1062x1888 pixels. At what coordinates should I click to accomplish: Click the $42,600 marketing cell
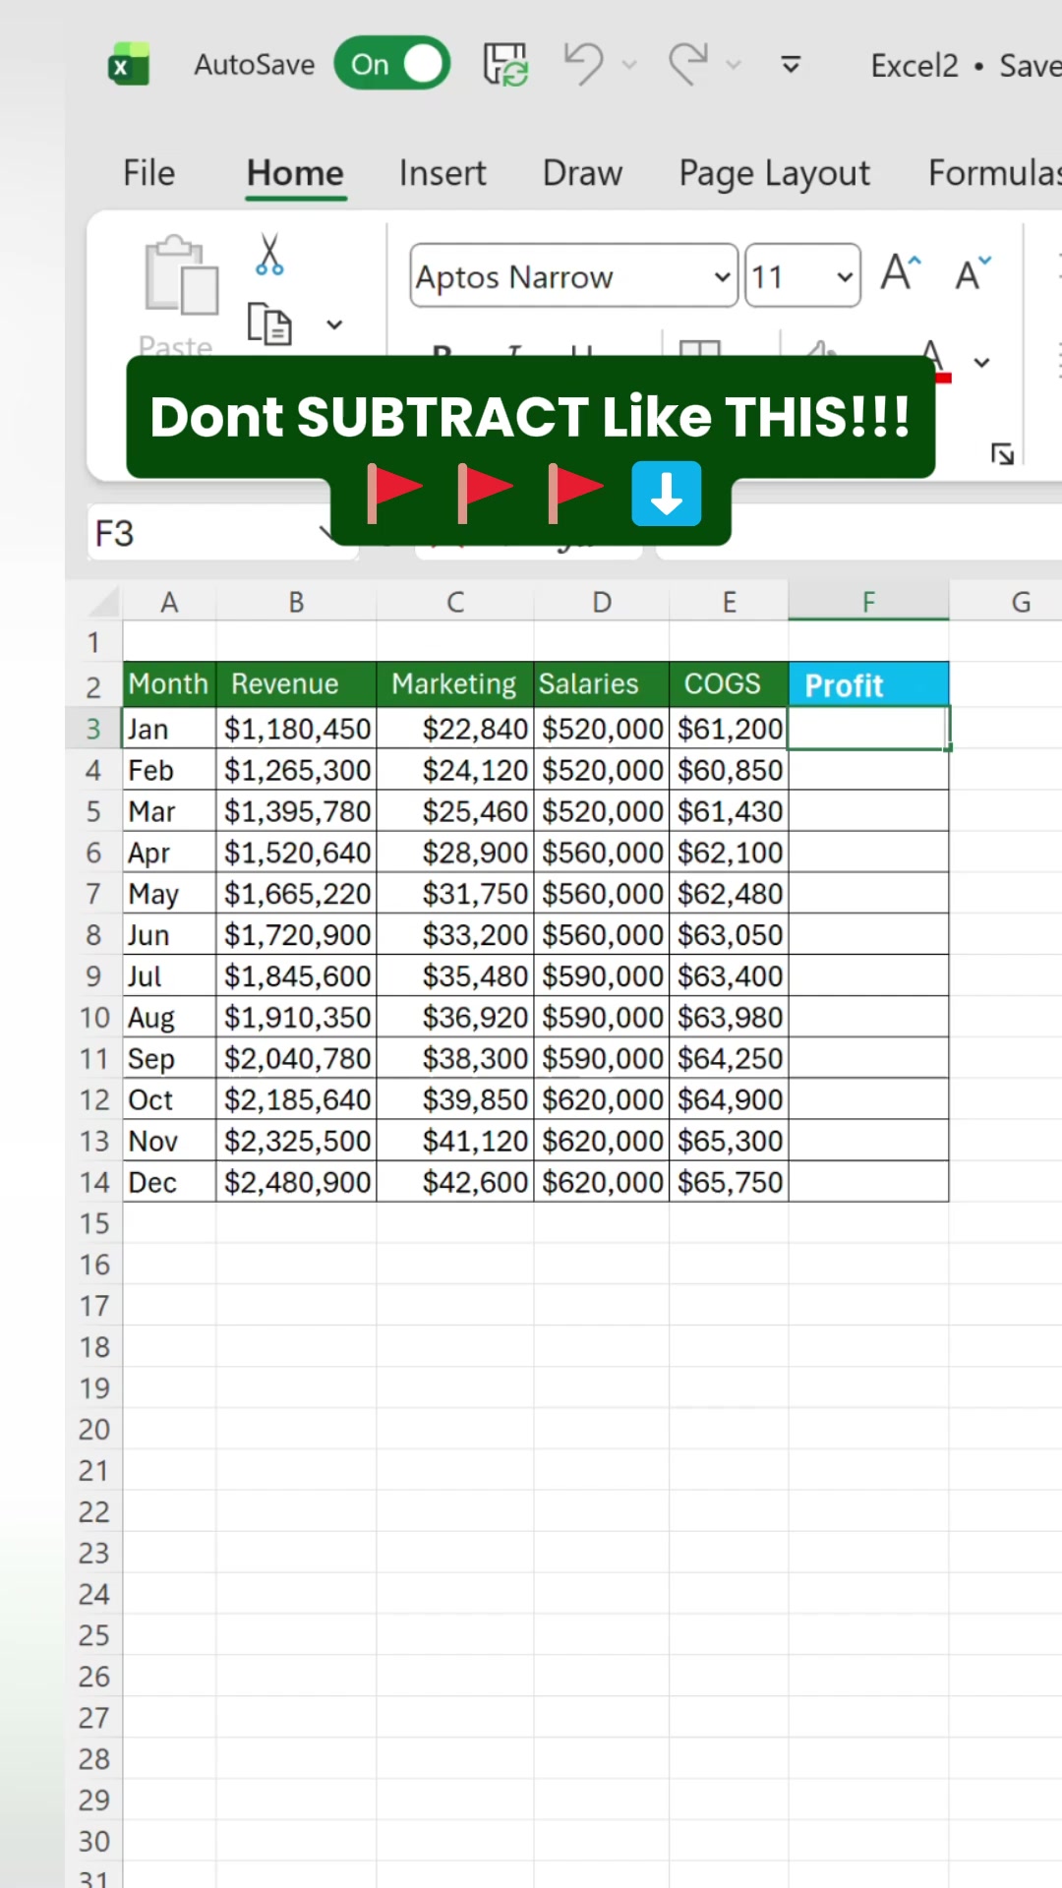point(455,1183)
